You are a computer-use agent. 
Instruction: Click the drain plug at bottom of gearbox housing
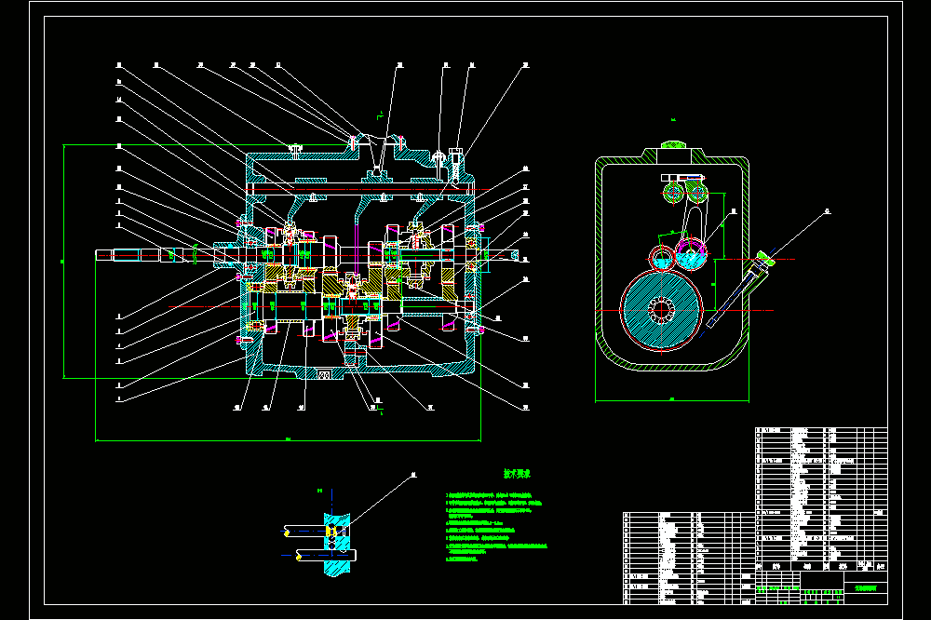(324, 375)
